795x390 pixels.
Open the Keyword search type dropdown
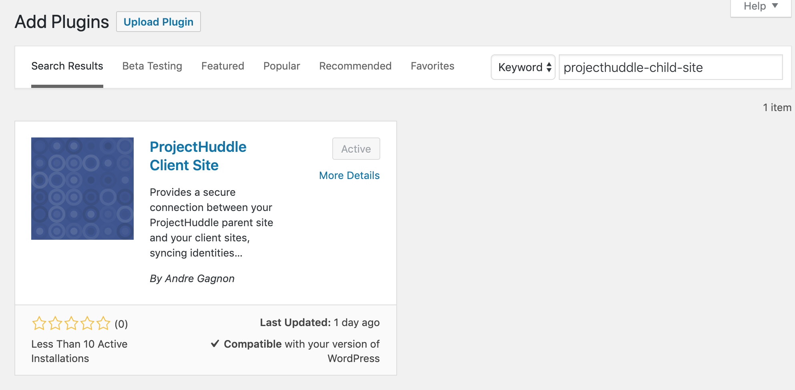click(523, 67)
